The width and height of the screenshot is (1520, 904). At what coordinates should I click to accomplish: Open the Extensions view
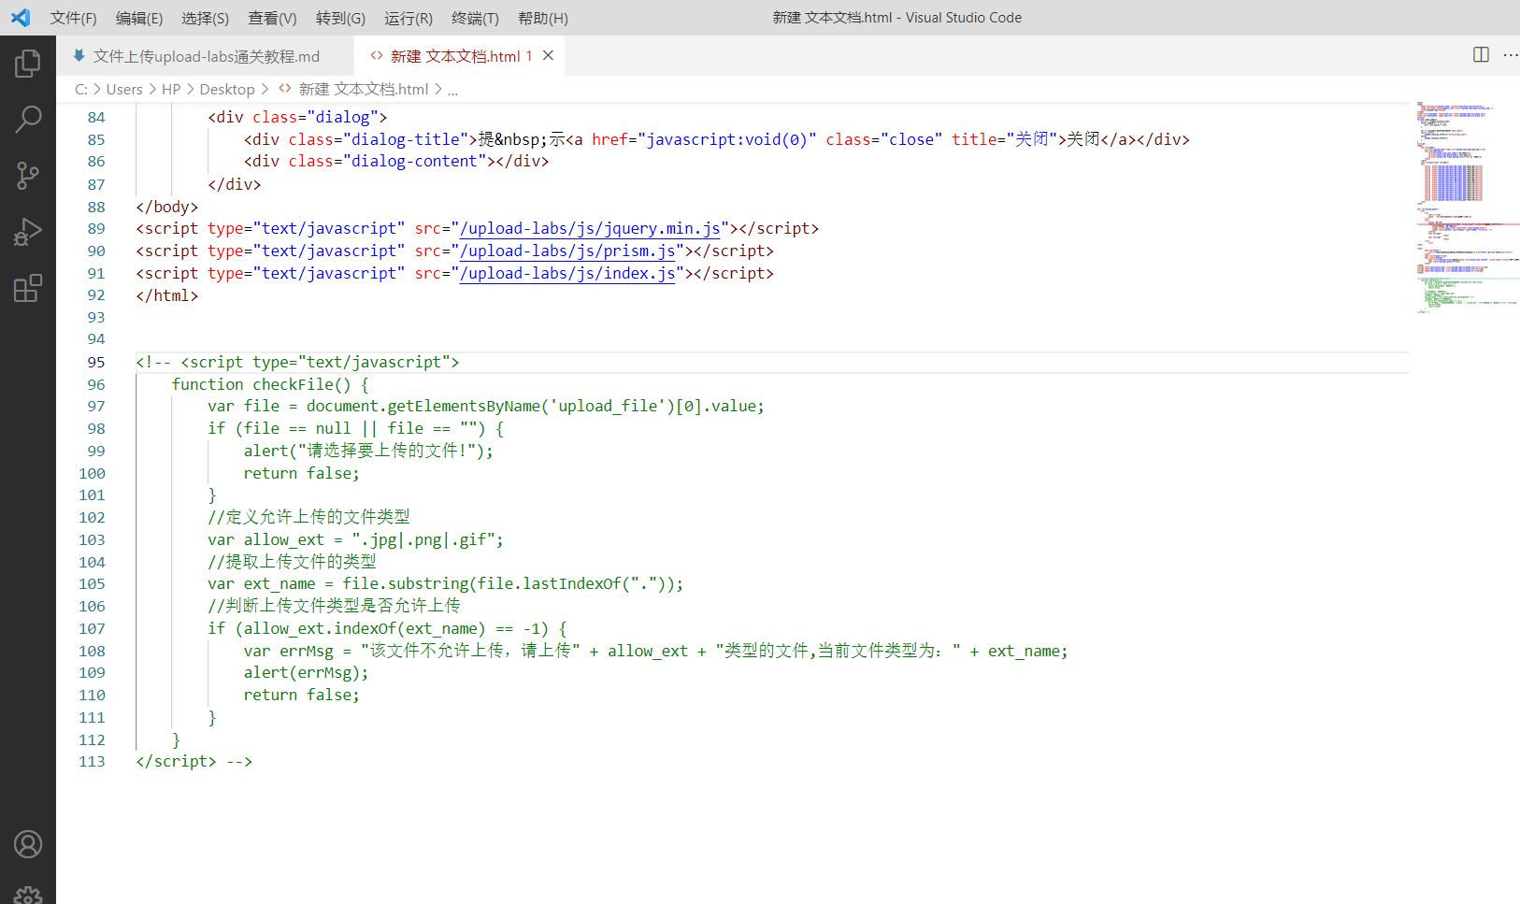(x=28, y=288)
